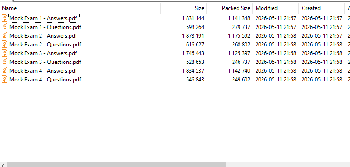The image size is (350, 167).
Task: Select the Mock Exam 4 - Questions.pdf filename
Action: coord(45,80)
